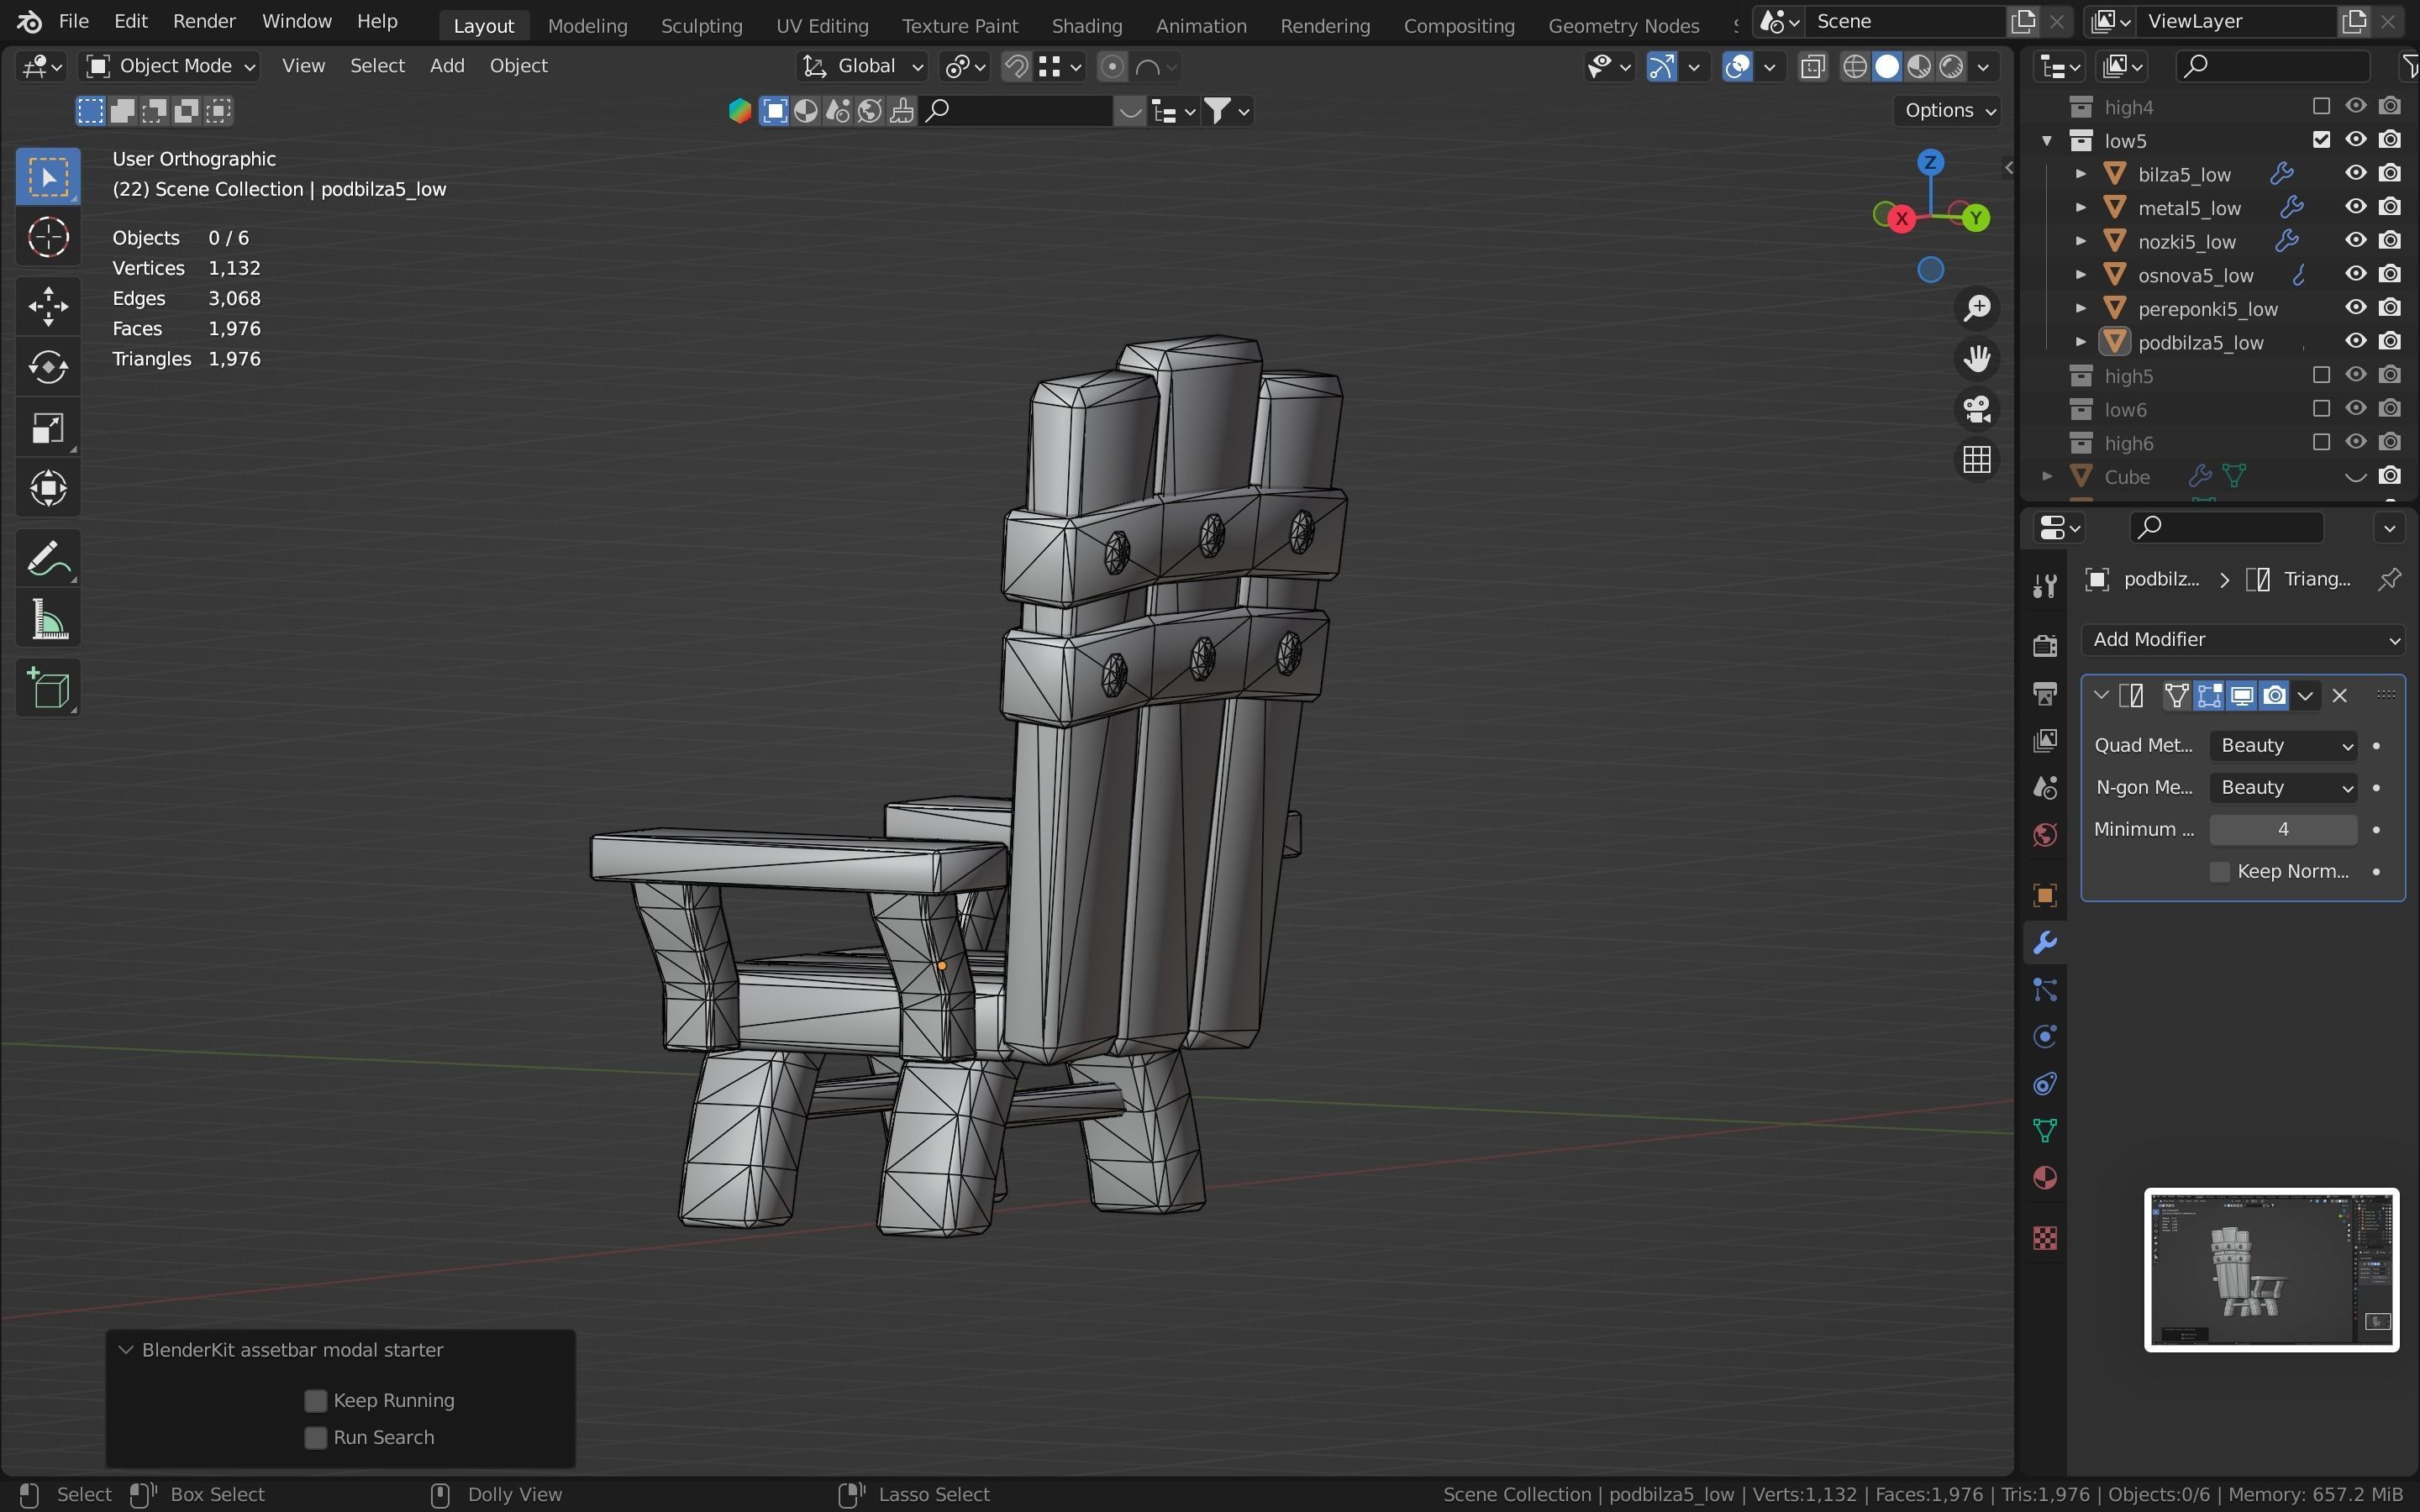The height and width of the screenshot is (1512, 2420).
Task: Disable render for nozki5_low camera icon
Action: [x=2390, y=241]
